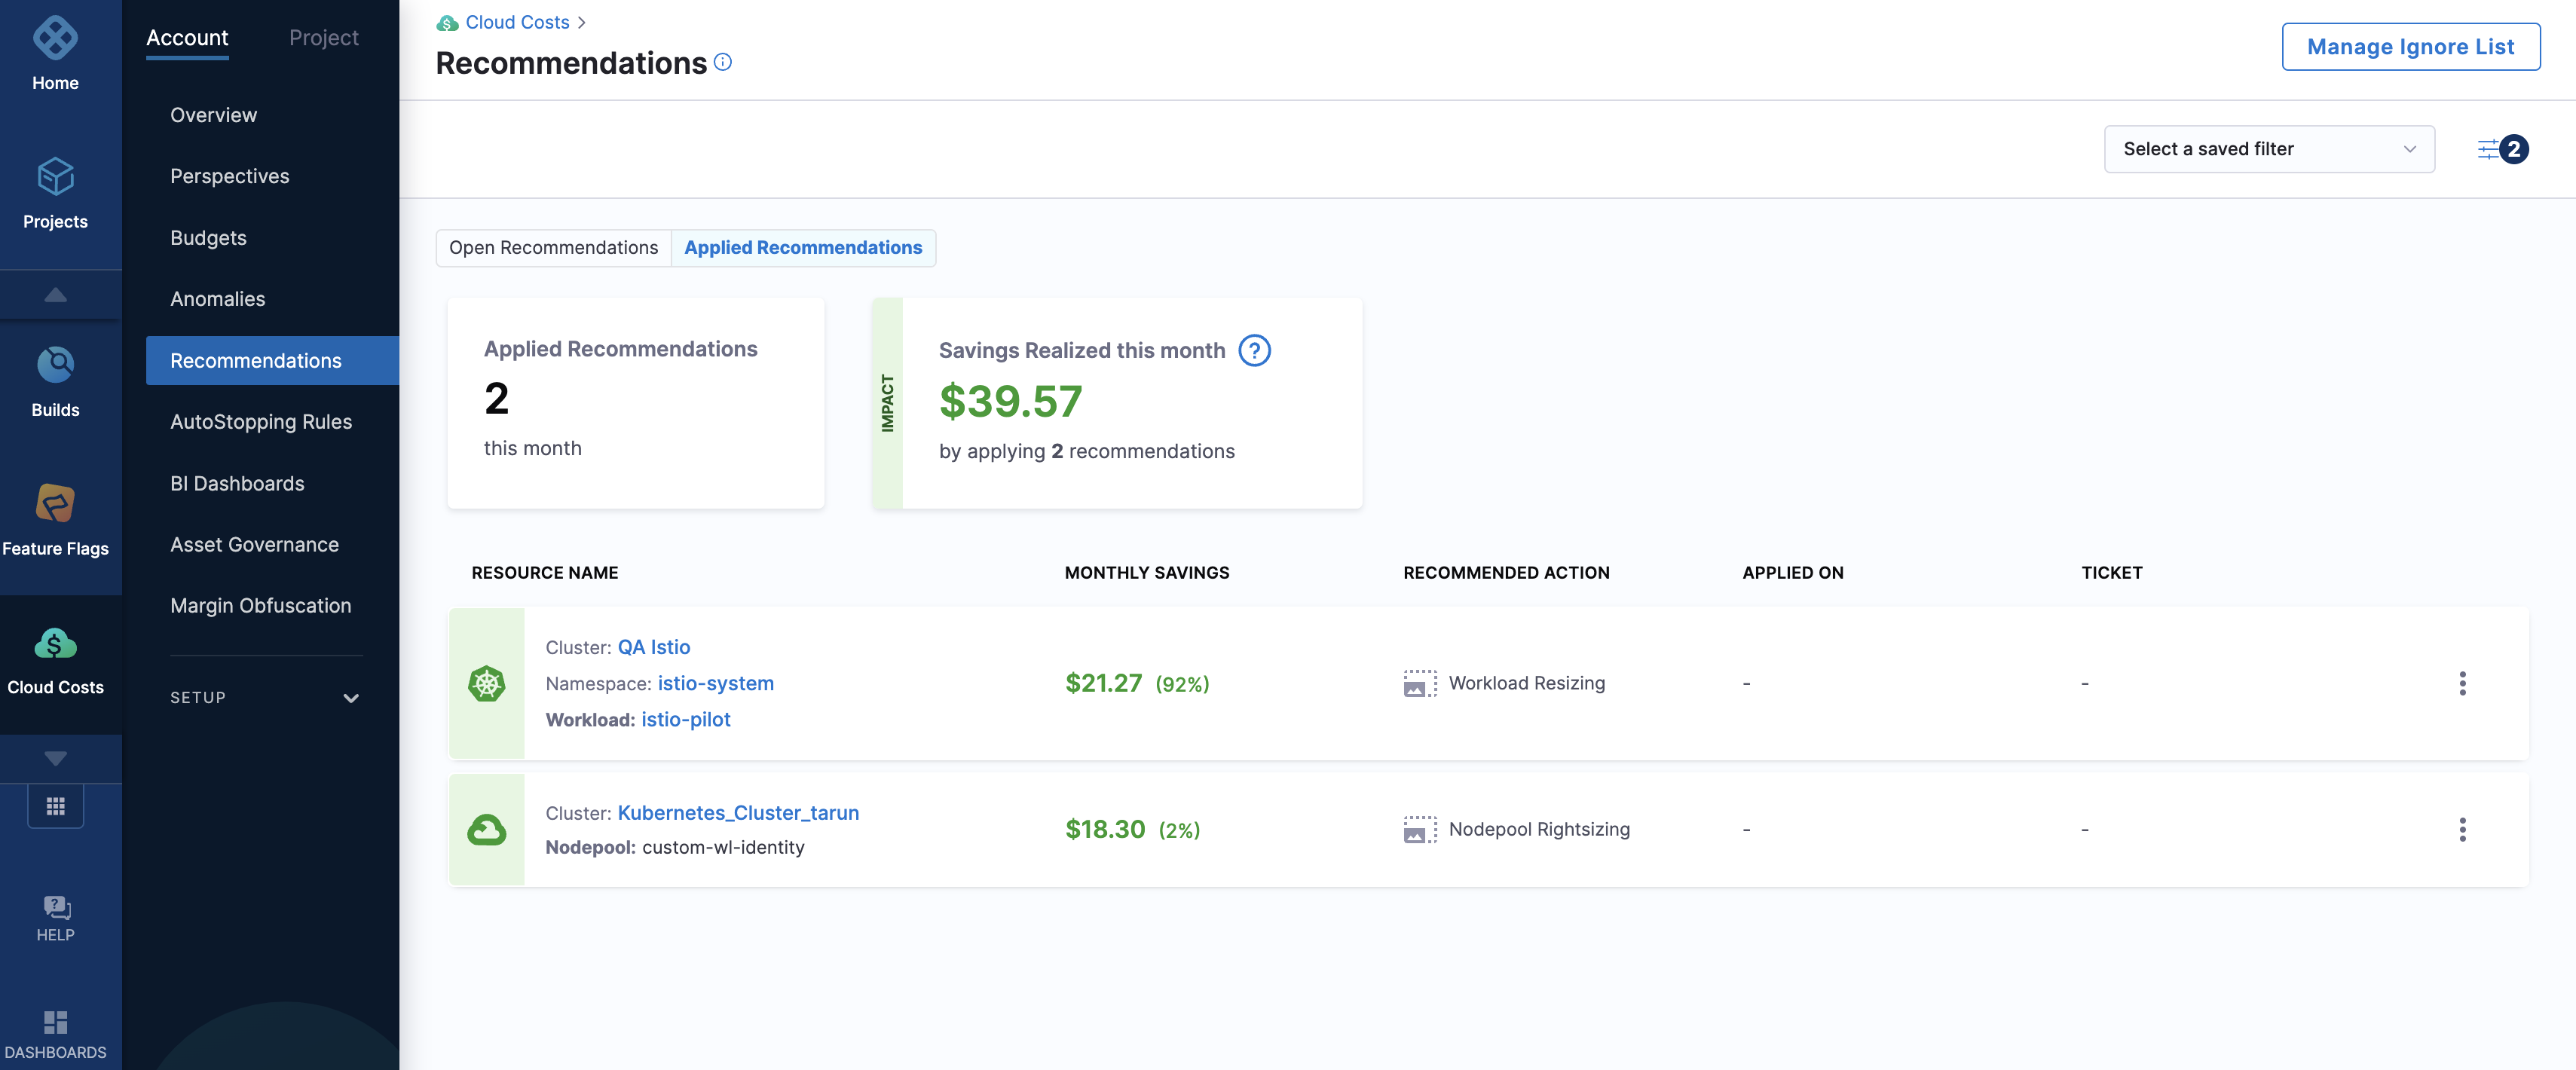Click info icon next to Recommendations title
The width and height of the screenshot is (2576, 1070).
(723, 62)
